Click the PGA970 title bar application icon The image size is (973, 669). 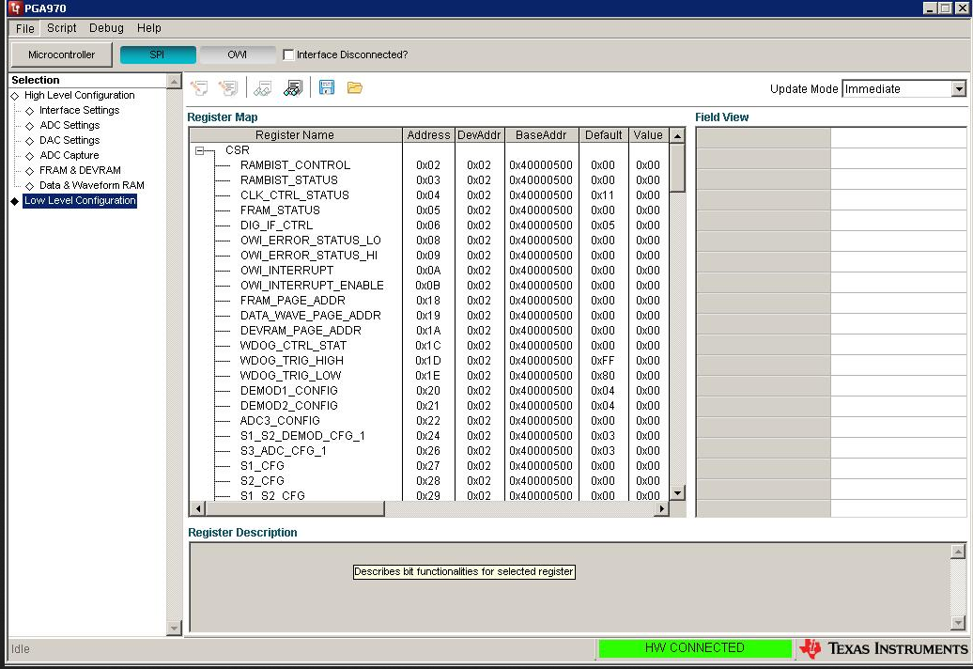point(14,8)
